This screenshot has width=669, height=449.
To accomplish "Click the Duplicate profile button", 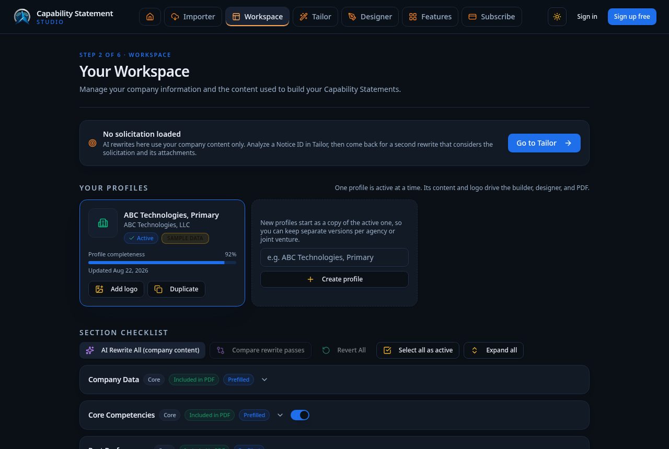I will pos(176,289).
